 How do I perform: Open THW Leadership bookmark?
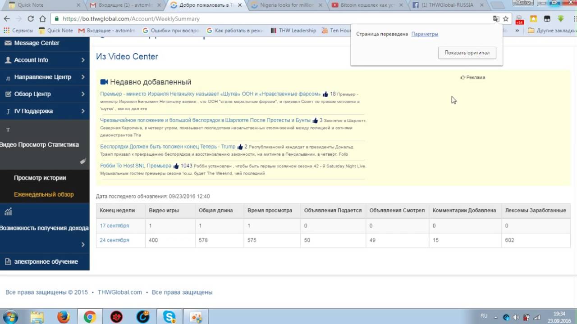293,31
